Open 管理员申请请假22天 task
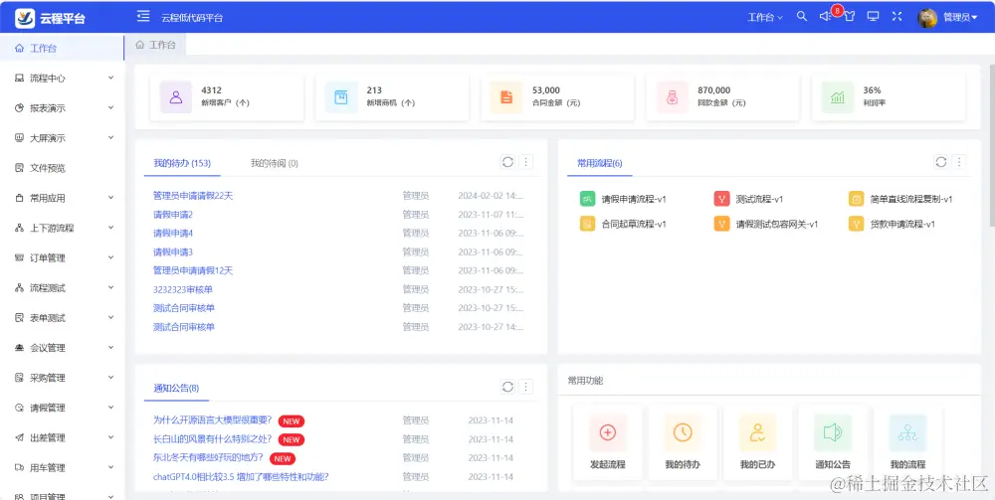This screenshot has height=500, width=995. click(x=193, y=196)
